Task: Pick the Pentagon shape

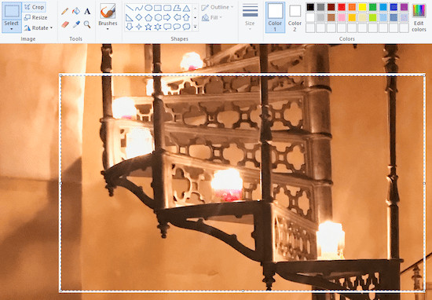Action: tap(148, 17)
